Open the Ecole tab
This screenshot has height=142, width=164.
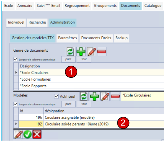coord(9,6)
